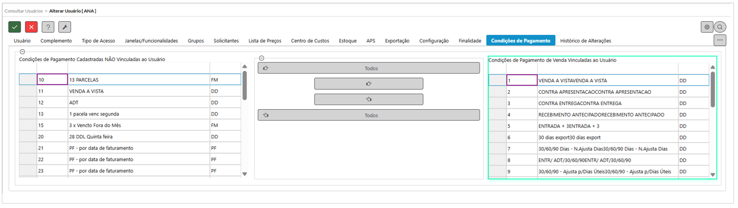The image size is (738, 208).
Task: Open the search magnifier at the top right
Action: [720, 27]
